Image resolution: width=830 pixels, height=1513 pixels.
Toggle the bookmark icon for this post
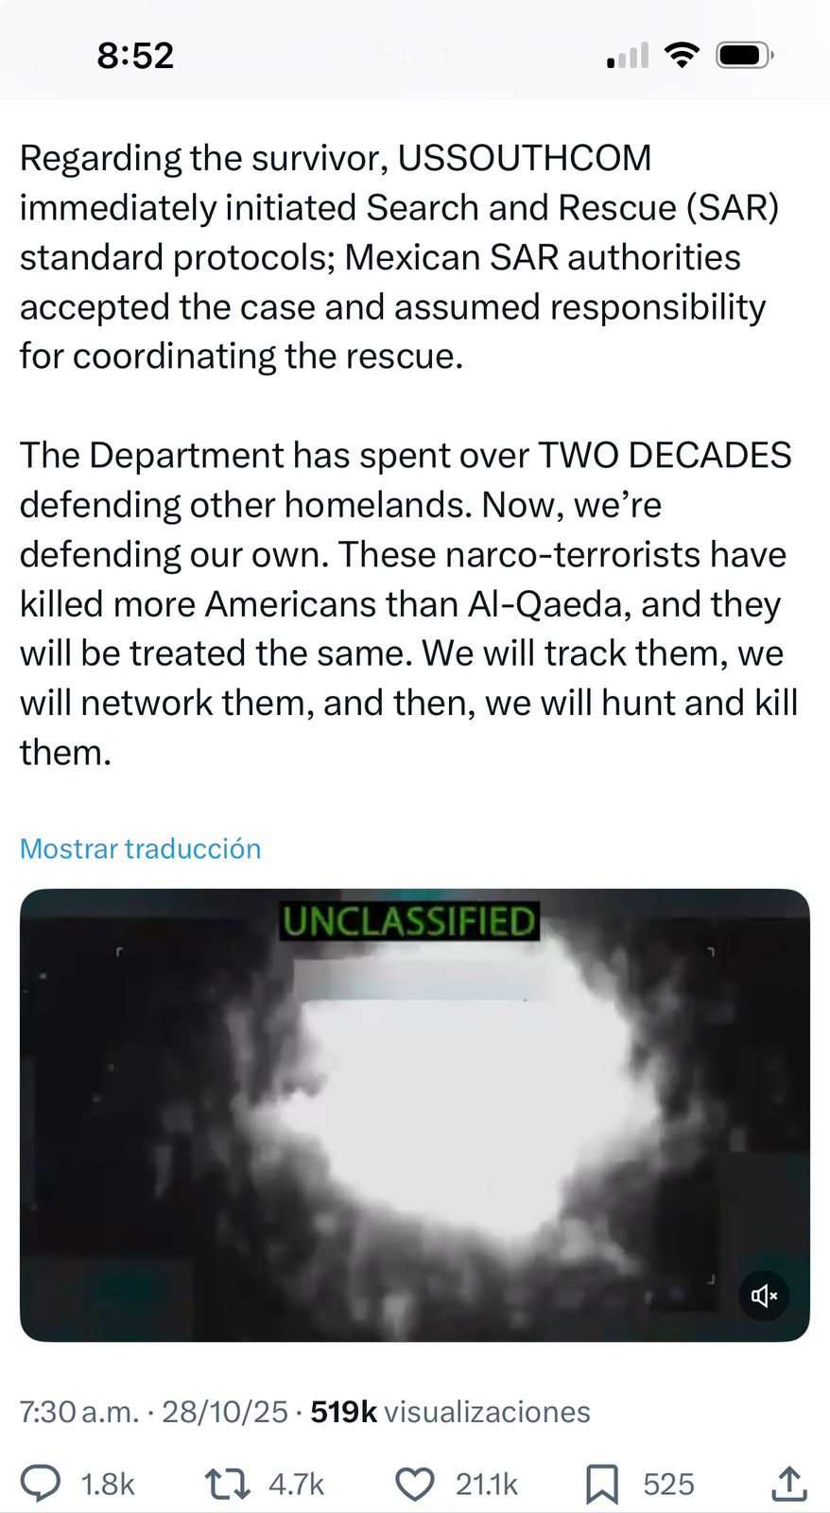(601, 1484)
